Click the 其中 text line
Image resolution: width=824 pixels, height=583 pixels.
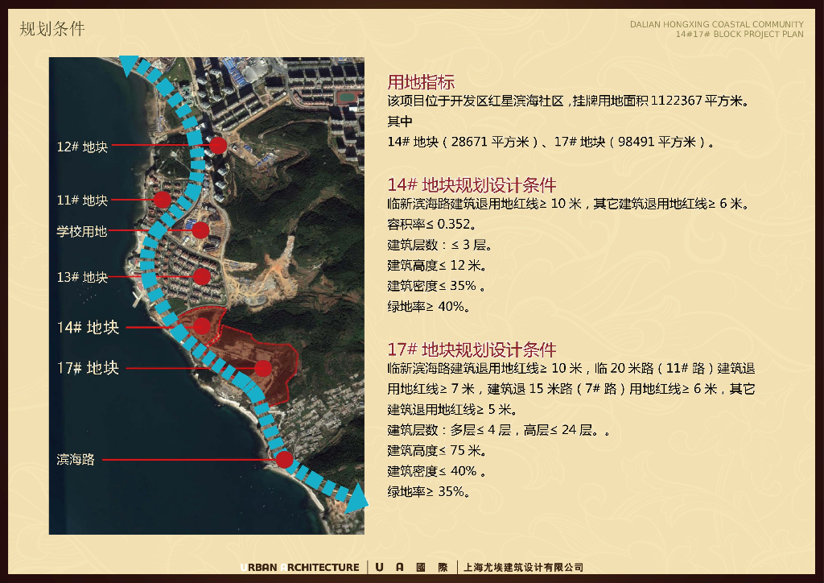pyautogui.click(x=400, y=122)
